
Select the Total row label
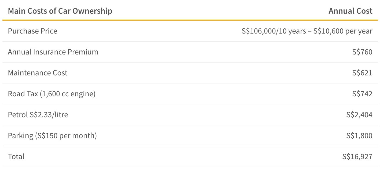tap(16, 156)
